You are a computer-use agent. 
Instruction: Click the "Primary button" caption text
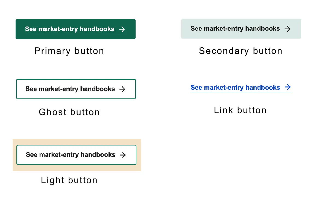click(69, 51)
